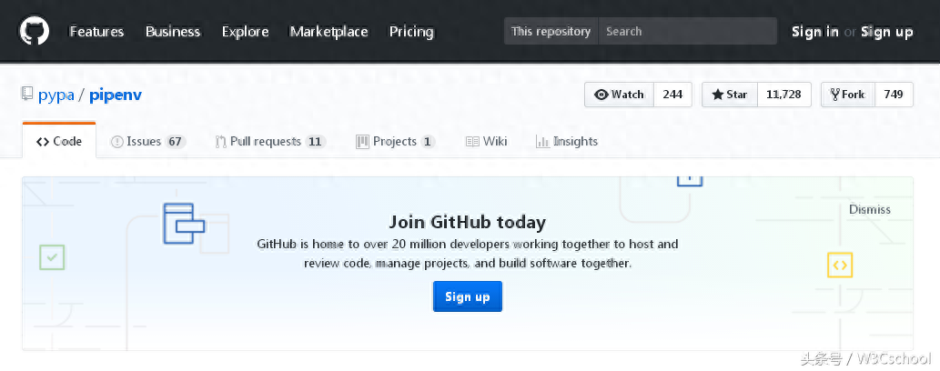Click the yellow code brackets icon

[839, 265]
